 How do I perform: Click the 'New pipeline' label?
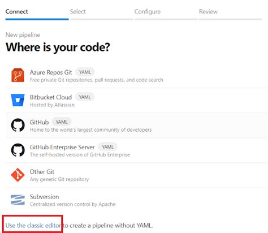pos(23,35)
